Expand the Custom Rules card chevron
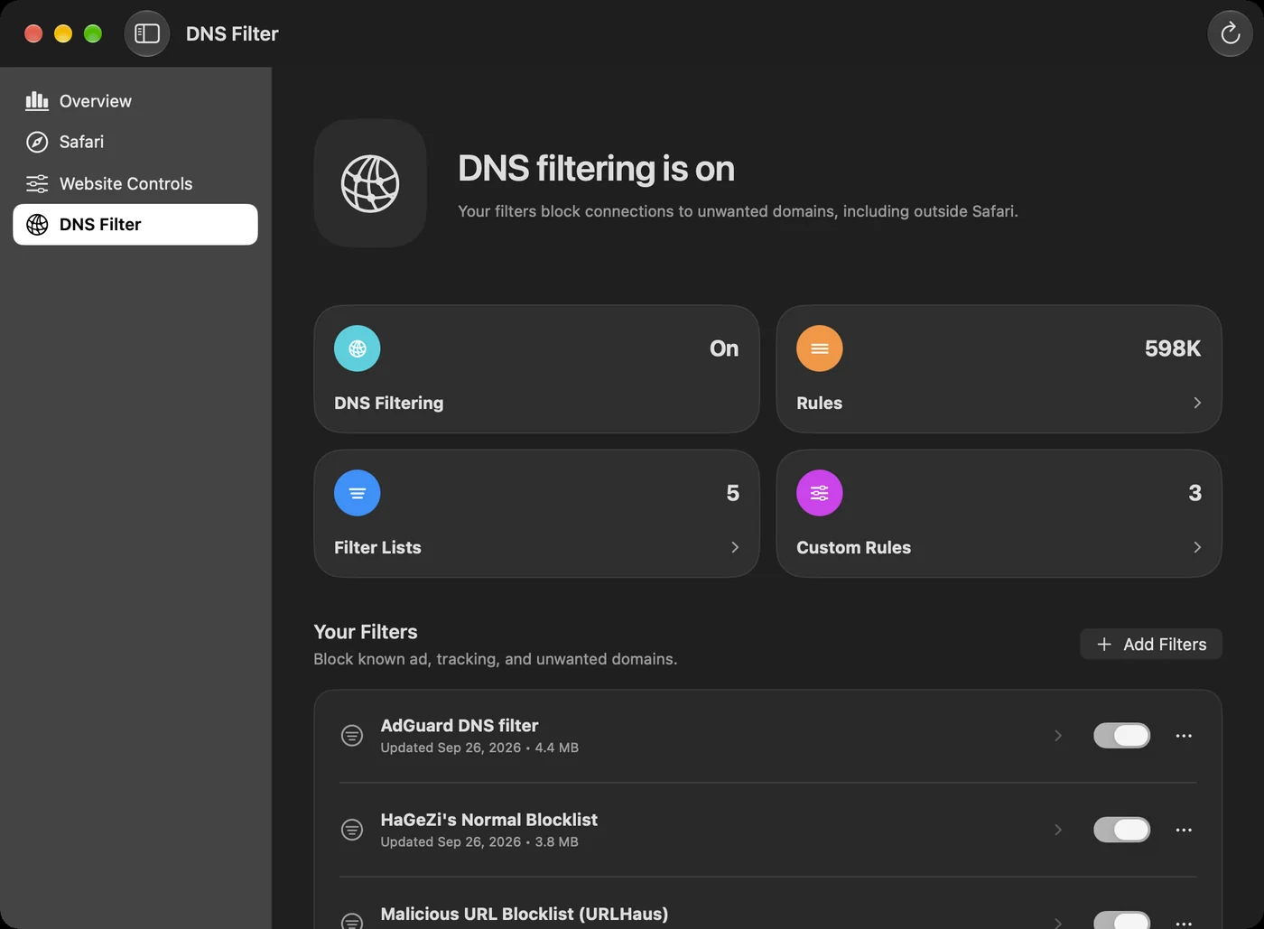The width and height of the screenshot is (1264, 929). [1197, 547]
